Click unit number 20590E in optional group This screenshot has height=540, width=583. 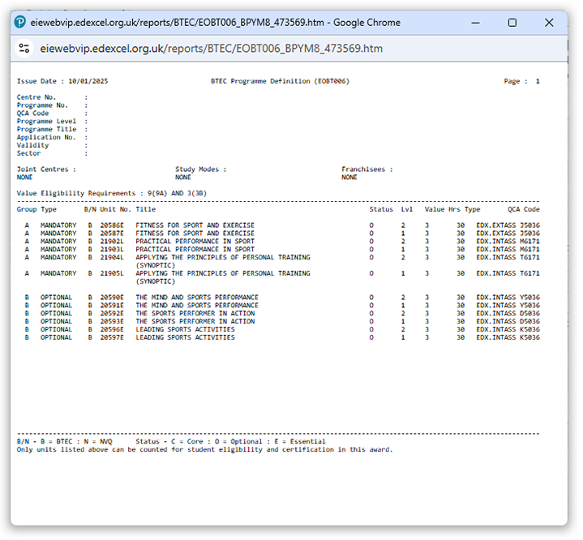[112, 298]
